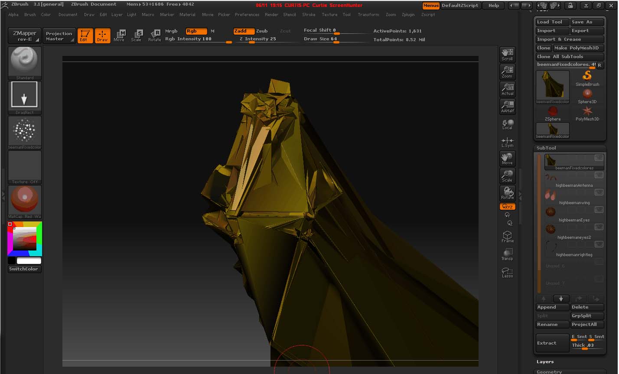
Task: Toggle L.Sym local symmetry
Action: click(x=507, y=142)
